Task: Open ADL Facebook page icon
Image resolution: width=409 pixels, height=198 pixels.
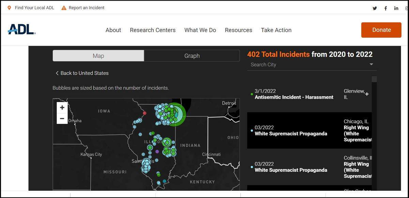Action: 385,8
